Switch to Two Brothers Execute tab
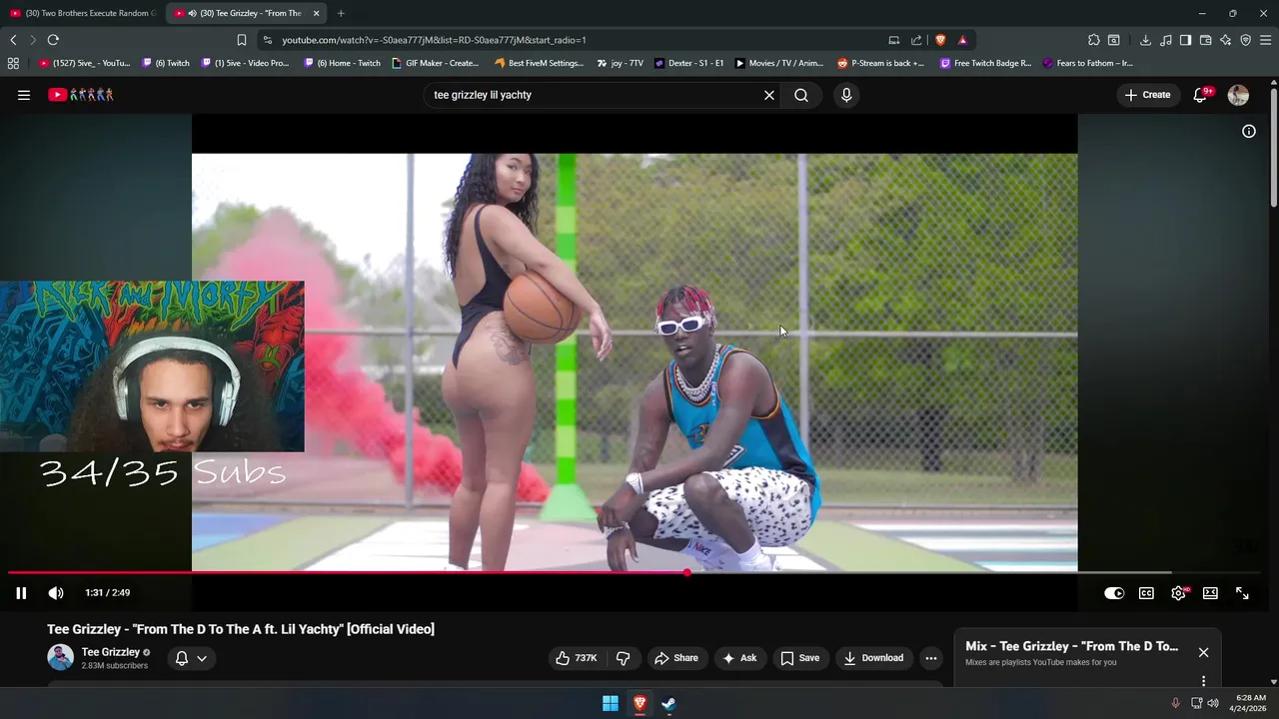1279x719 pixels. click(83, 13)
